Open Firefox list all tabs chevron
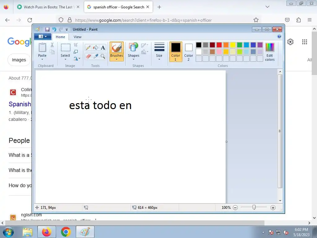This screenshot has height=238, width=317. tap(267, 7)
